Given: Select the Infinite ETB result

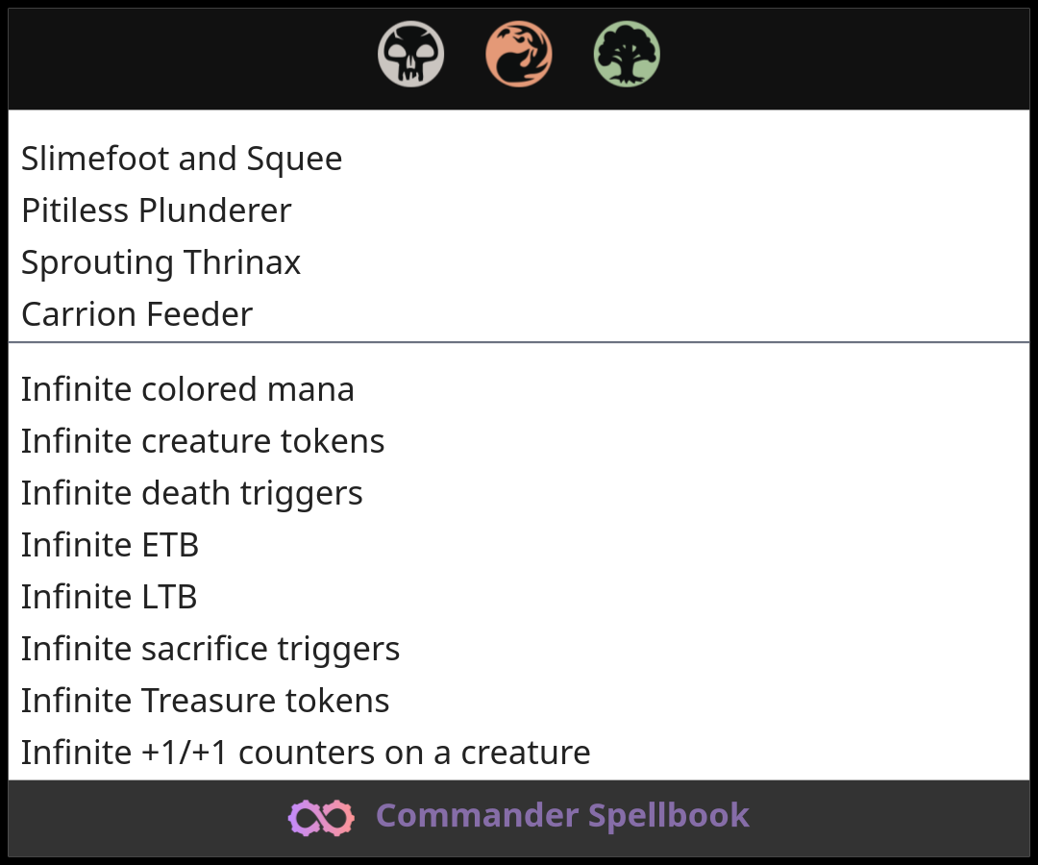Looking at the screenshot, I should pos(111,545).
